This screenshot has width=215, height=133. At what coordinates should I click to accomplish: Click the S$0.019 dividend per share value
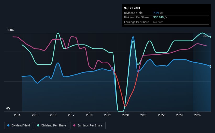158,18
